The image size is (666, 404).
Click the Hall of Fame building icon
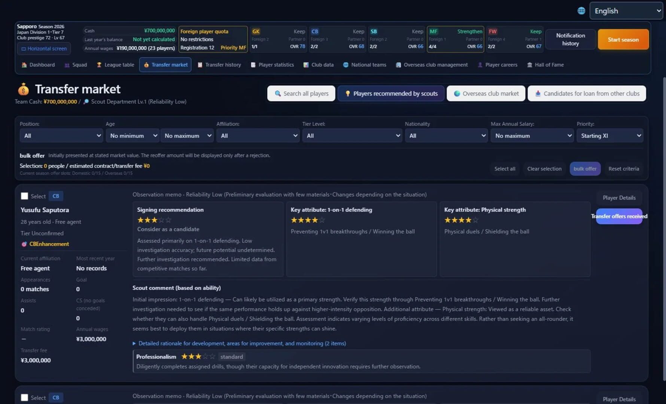tap(529, 65)
